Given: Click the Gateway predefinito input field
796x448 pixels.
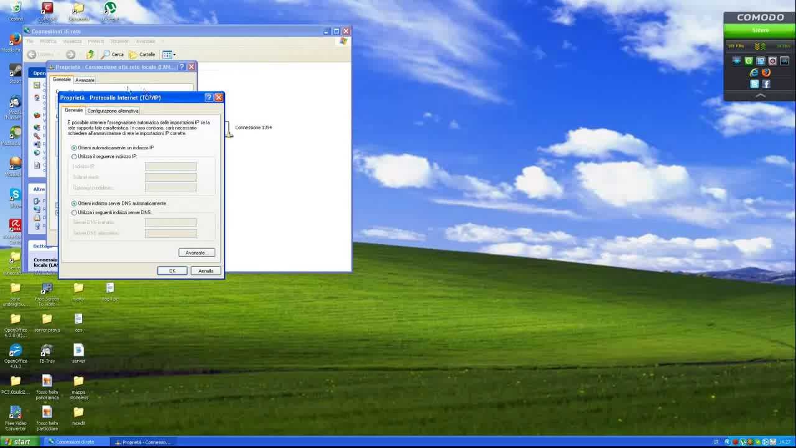Looking at the screenshot, I should pyautogui.click(x=171, y=188).
